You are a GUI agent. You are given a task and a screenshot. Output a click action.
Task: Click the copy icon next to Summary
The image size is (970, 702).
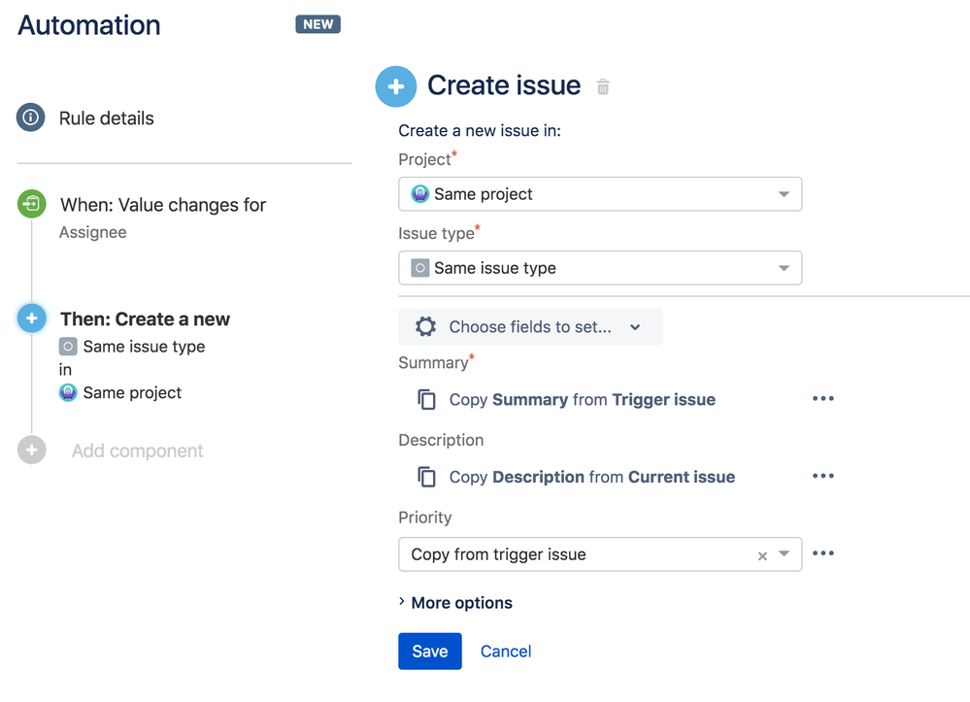[425, 398]
